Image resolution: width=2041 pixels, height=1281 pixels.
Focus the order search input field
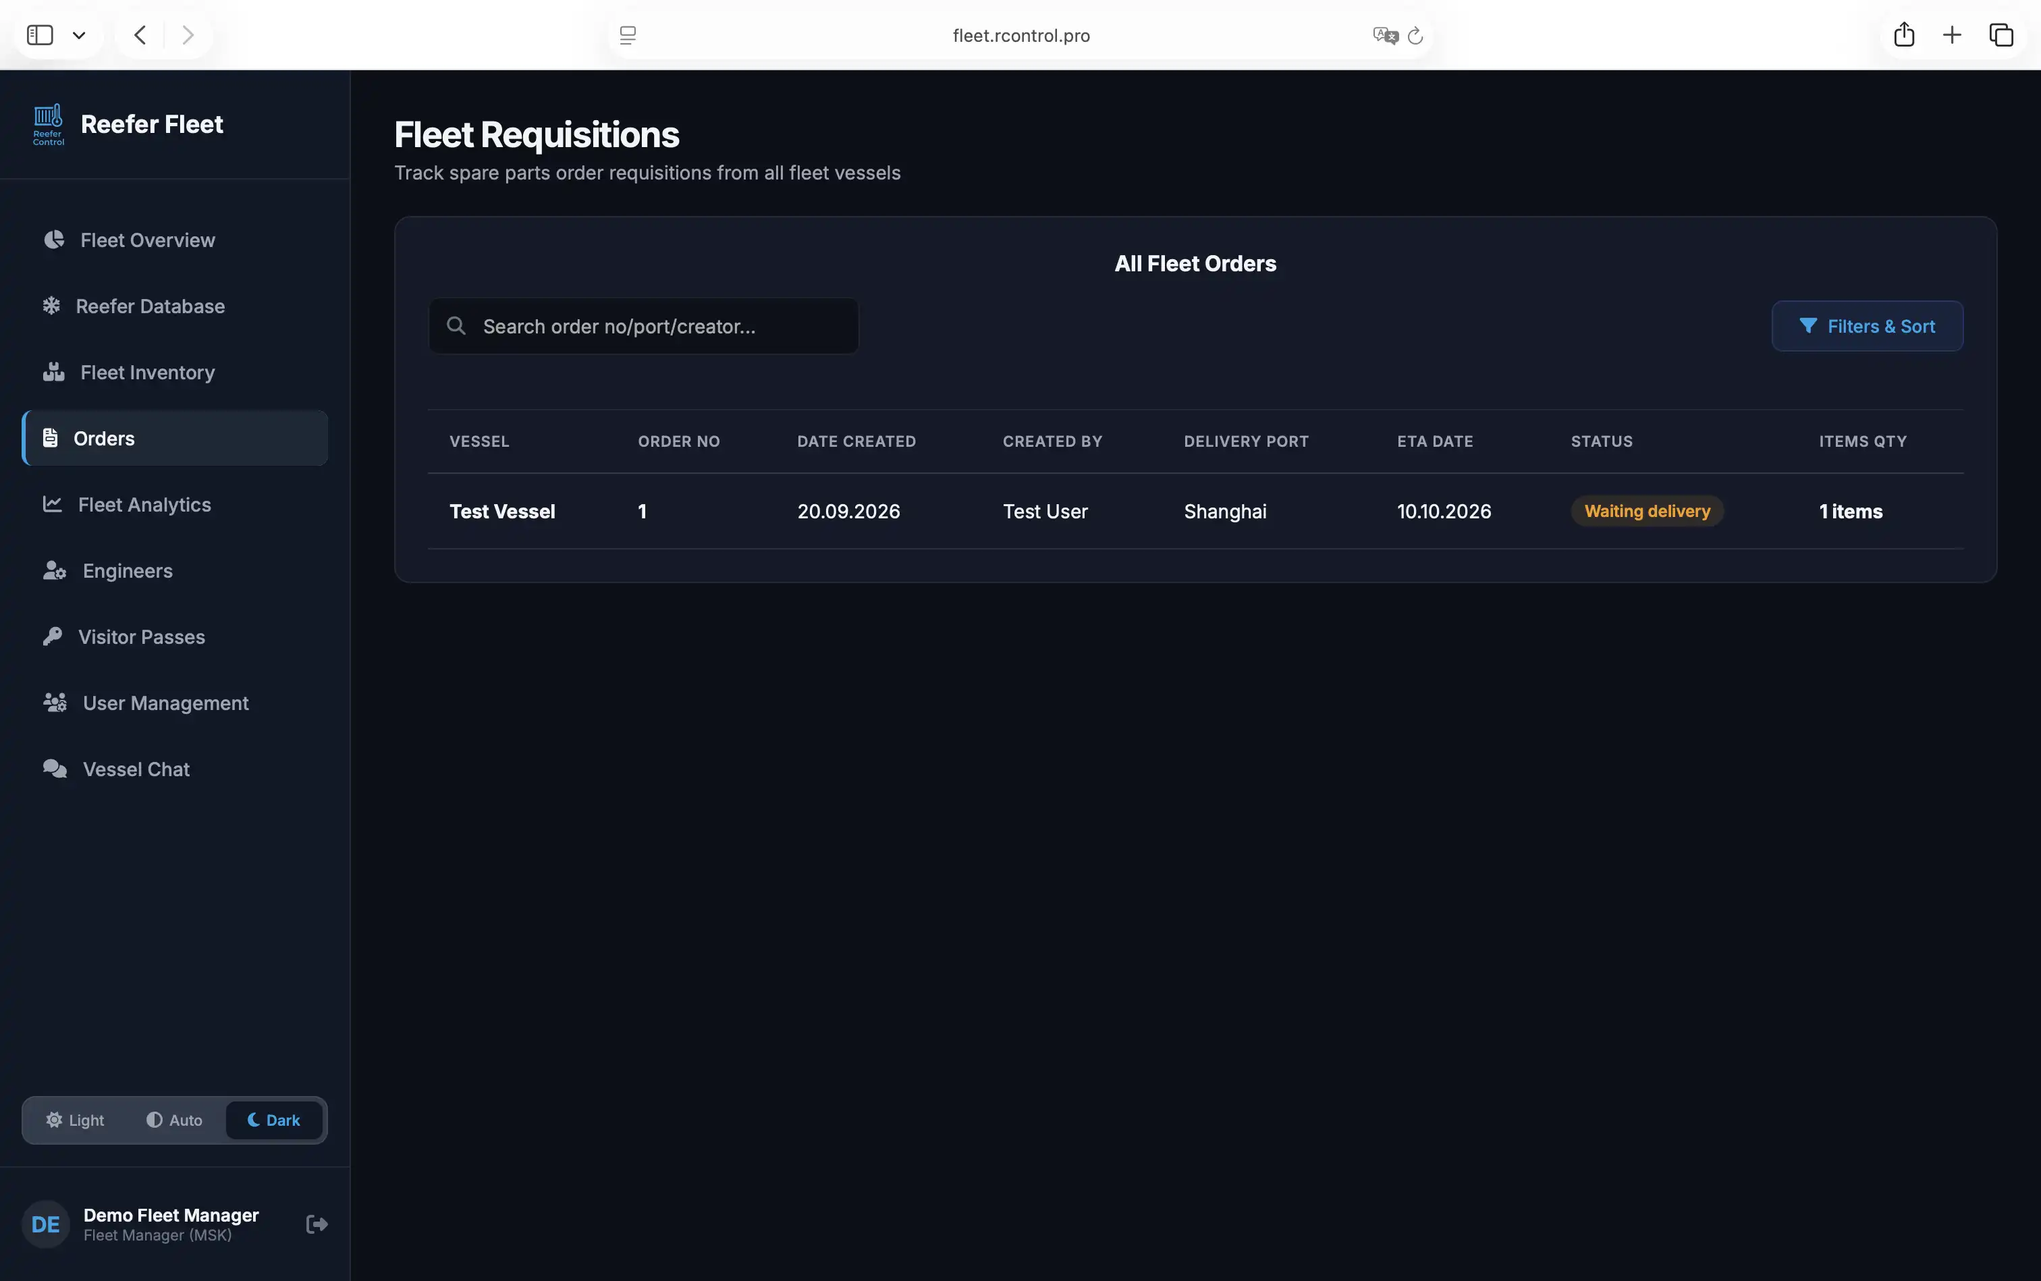[644, 326]
